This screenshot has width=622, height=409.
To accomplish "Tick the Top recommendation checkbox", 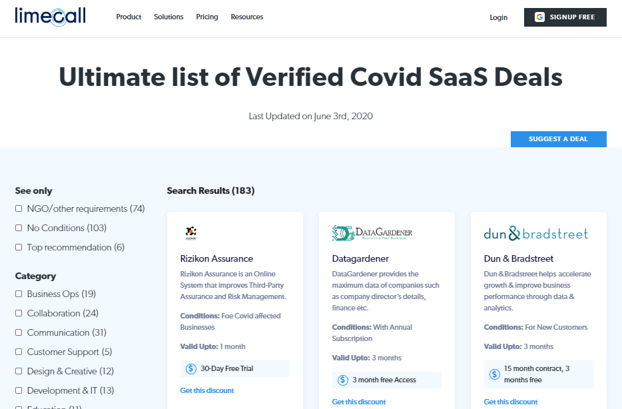I will pos(19,248).
